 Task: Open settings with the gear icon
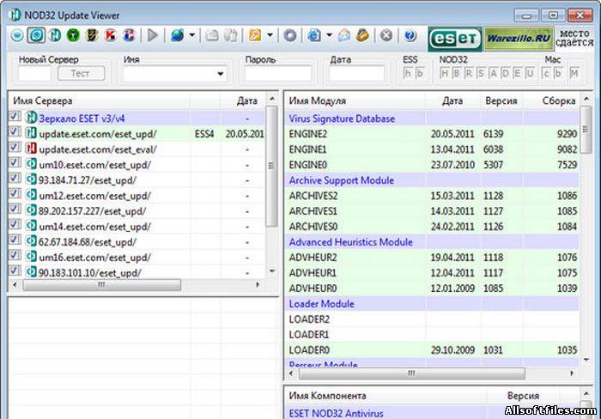click(290, 35)
